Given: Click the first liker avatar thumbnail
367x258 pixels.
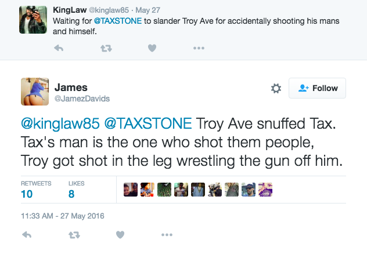Looking at the screenshot, I should pos(131,190).
